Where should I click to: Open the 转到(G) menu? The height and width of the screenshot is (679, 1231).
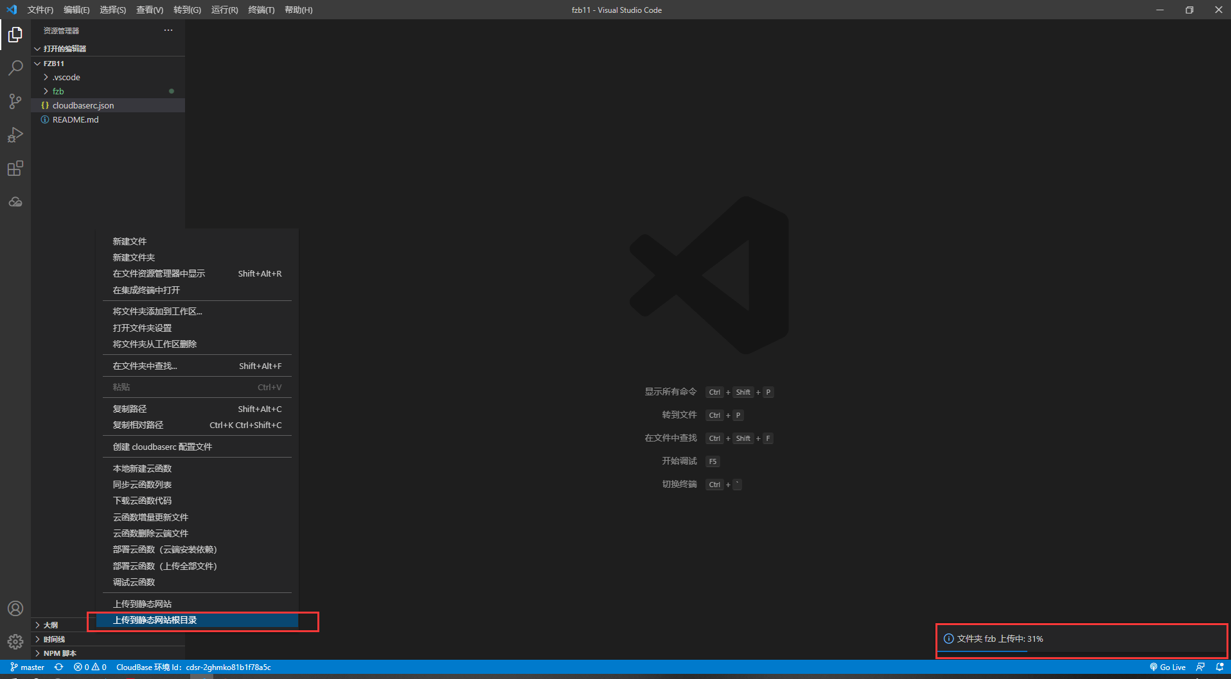pos(187,10)
